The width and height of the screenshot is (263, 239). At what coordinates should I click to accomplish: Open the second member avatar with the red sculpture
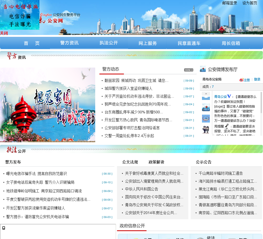pos(206,107)
